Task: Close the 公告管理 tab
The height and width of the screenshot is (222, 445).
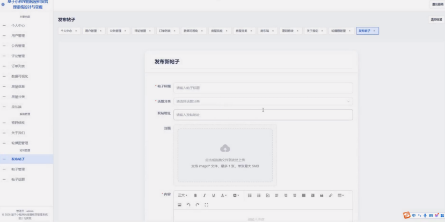Action: 125,31
